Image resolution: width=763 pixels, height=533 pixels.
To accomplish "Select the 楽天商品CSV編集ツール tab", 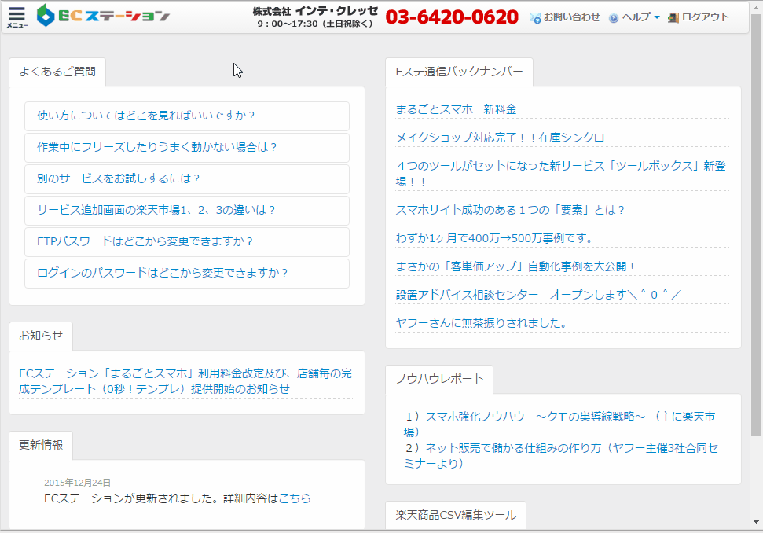I will [456, 515].
